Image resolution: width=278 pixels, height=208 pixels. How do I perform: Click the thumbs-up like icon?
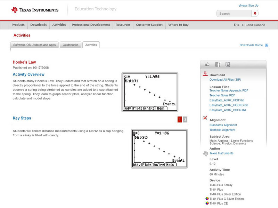coord(207,64)
